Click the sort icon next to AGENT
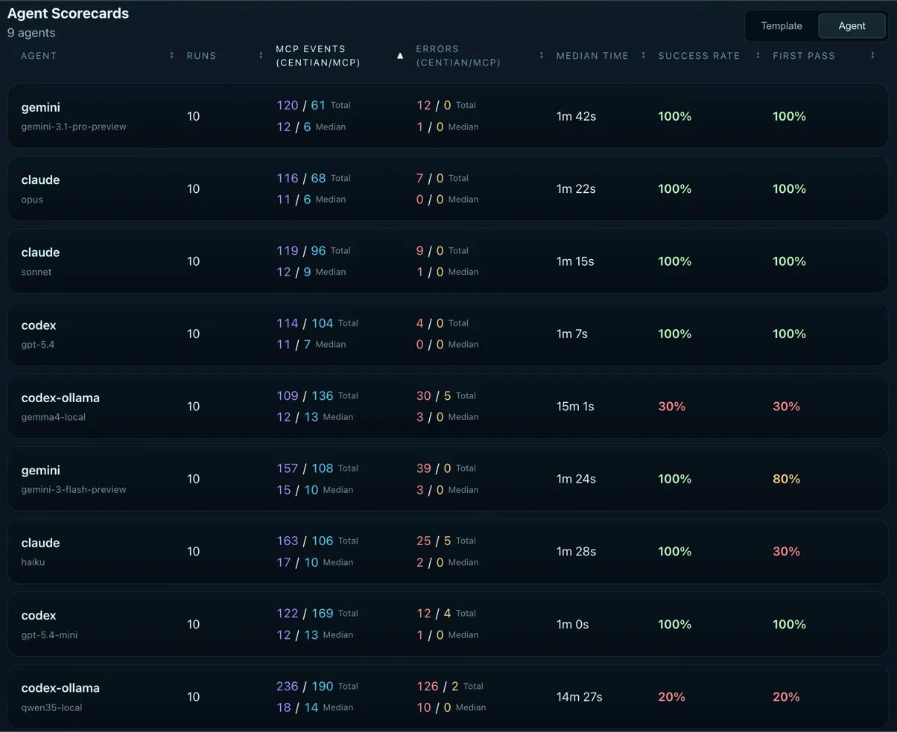Viewport: 897px width, 732px height. point(171,55)
